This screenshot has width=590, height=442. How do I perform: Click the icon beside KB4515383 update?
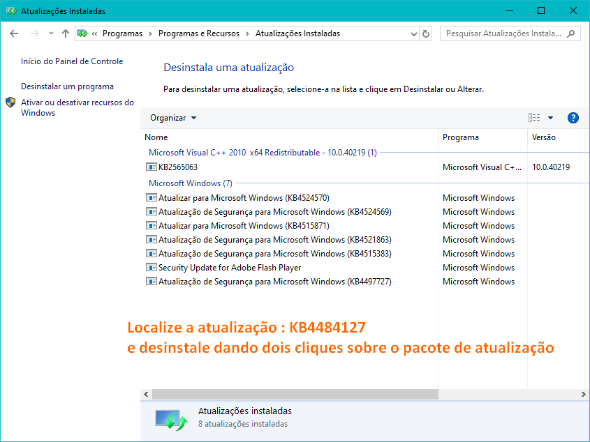pos(152,253)
